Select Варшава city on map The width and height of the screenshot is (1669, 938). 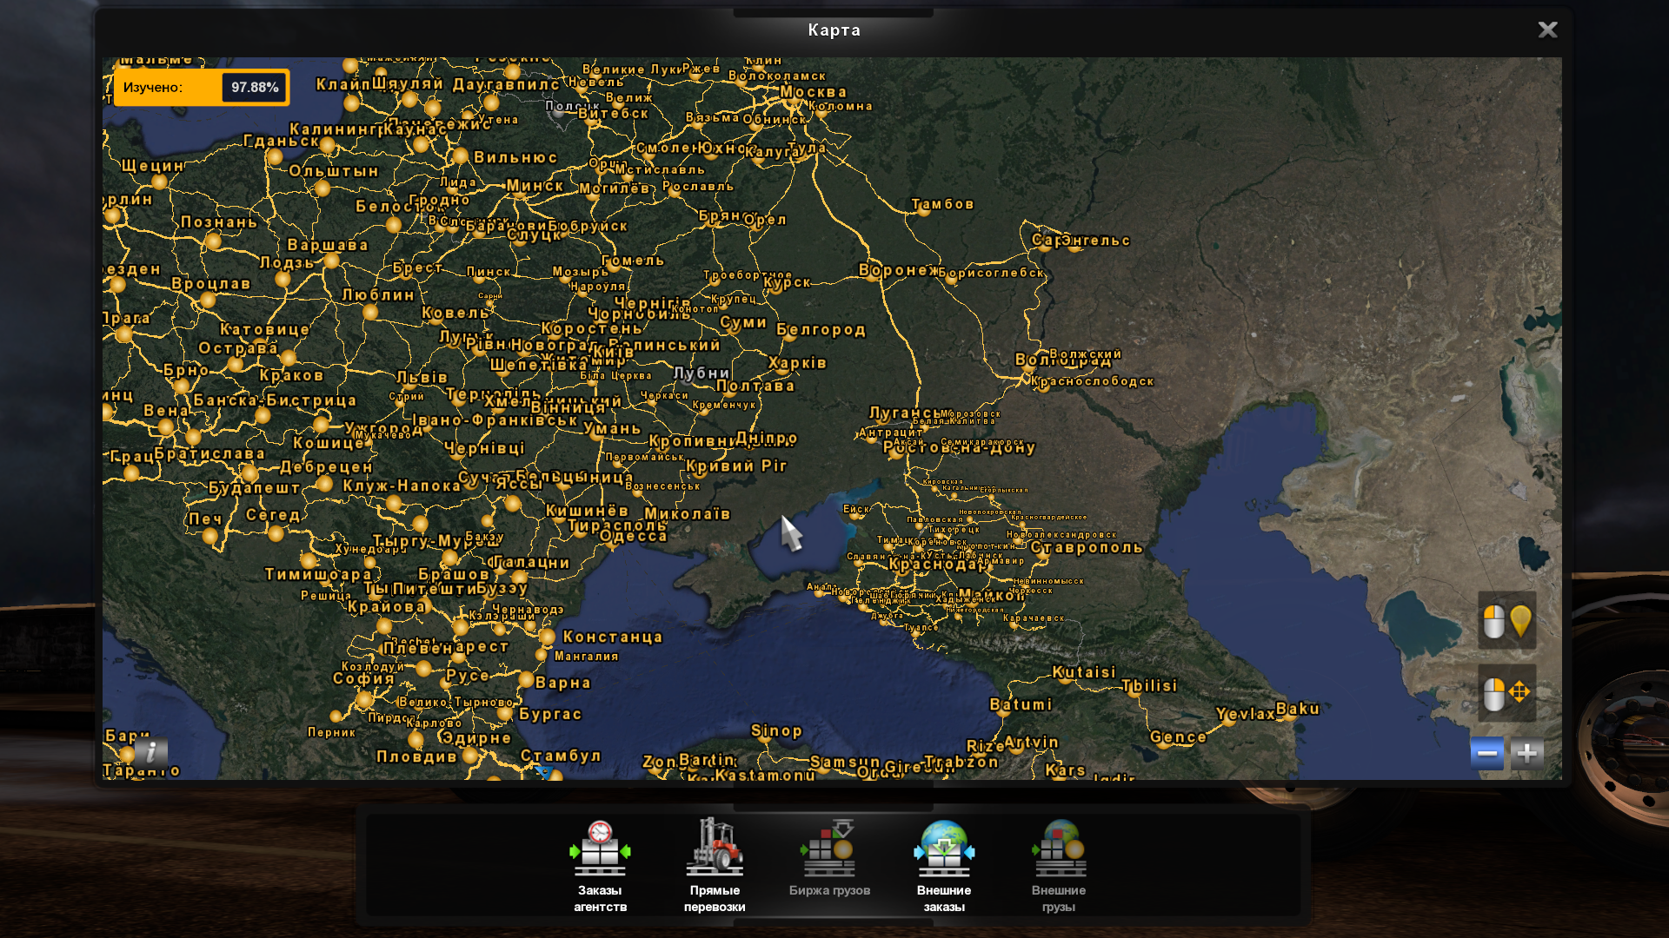328,245
